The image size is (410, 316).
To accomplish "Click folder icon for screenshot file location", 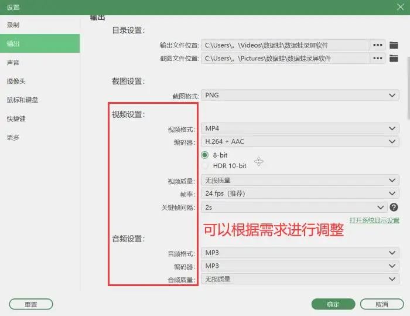I will click(394, 58).
